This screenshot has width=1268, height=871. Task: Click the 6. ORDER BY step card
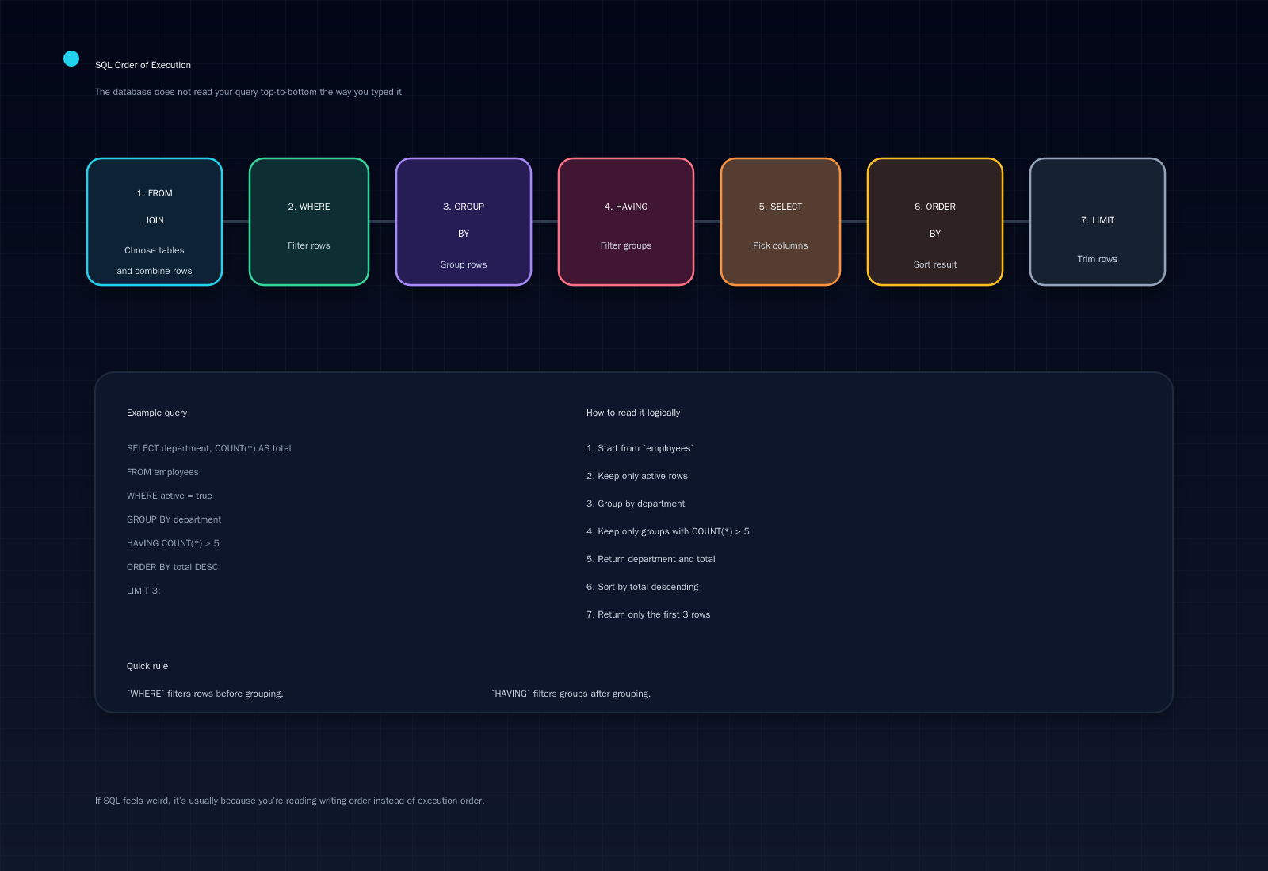pos(935,222)
